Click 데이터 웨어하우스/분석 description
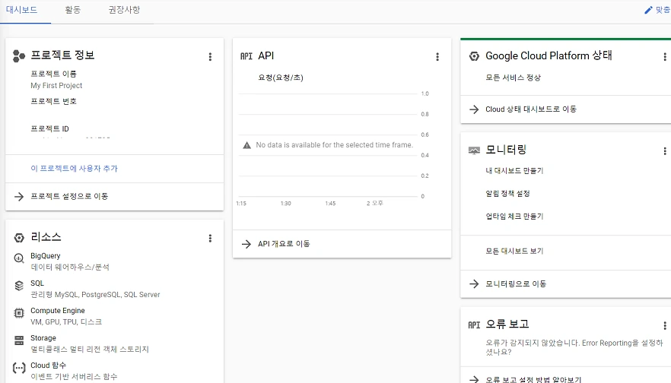Image resolution: width=671 pixels, height=383 pixels. tap(70, 267)
